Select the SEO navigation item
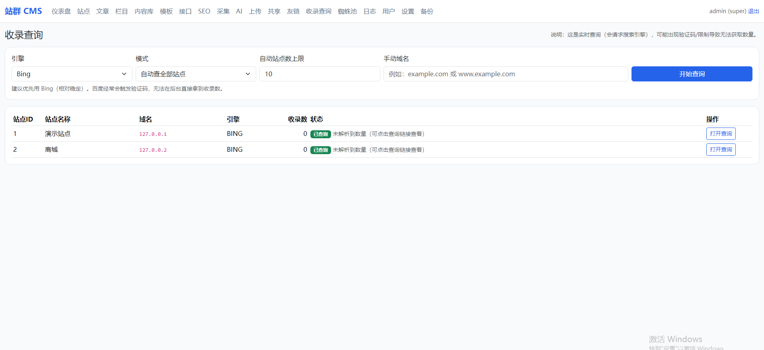The image size is (764, 350). [204, 12]
